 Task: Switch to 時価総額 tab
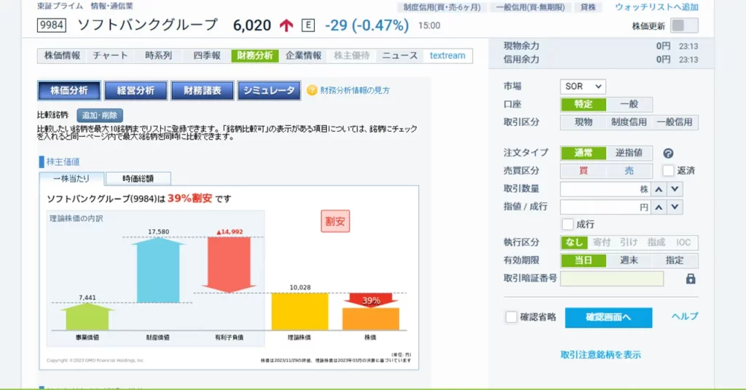[138, 178]
